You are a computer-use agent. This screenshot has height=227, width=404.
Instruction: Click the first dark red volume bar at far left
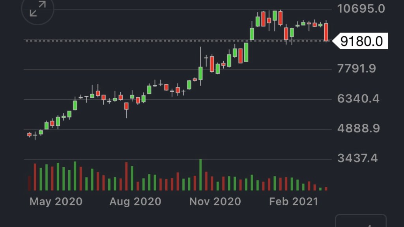tap(30, 183)
